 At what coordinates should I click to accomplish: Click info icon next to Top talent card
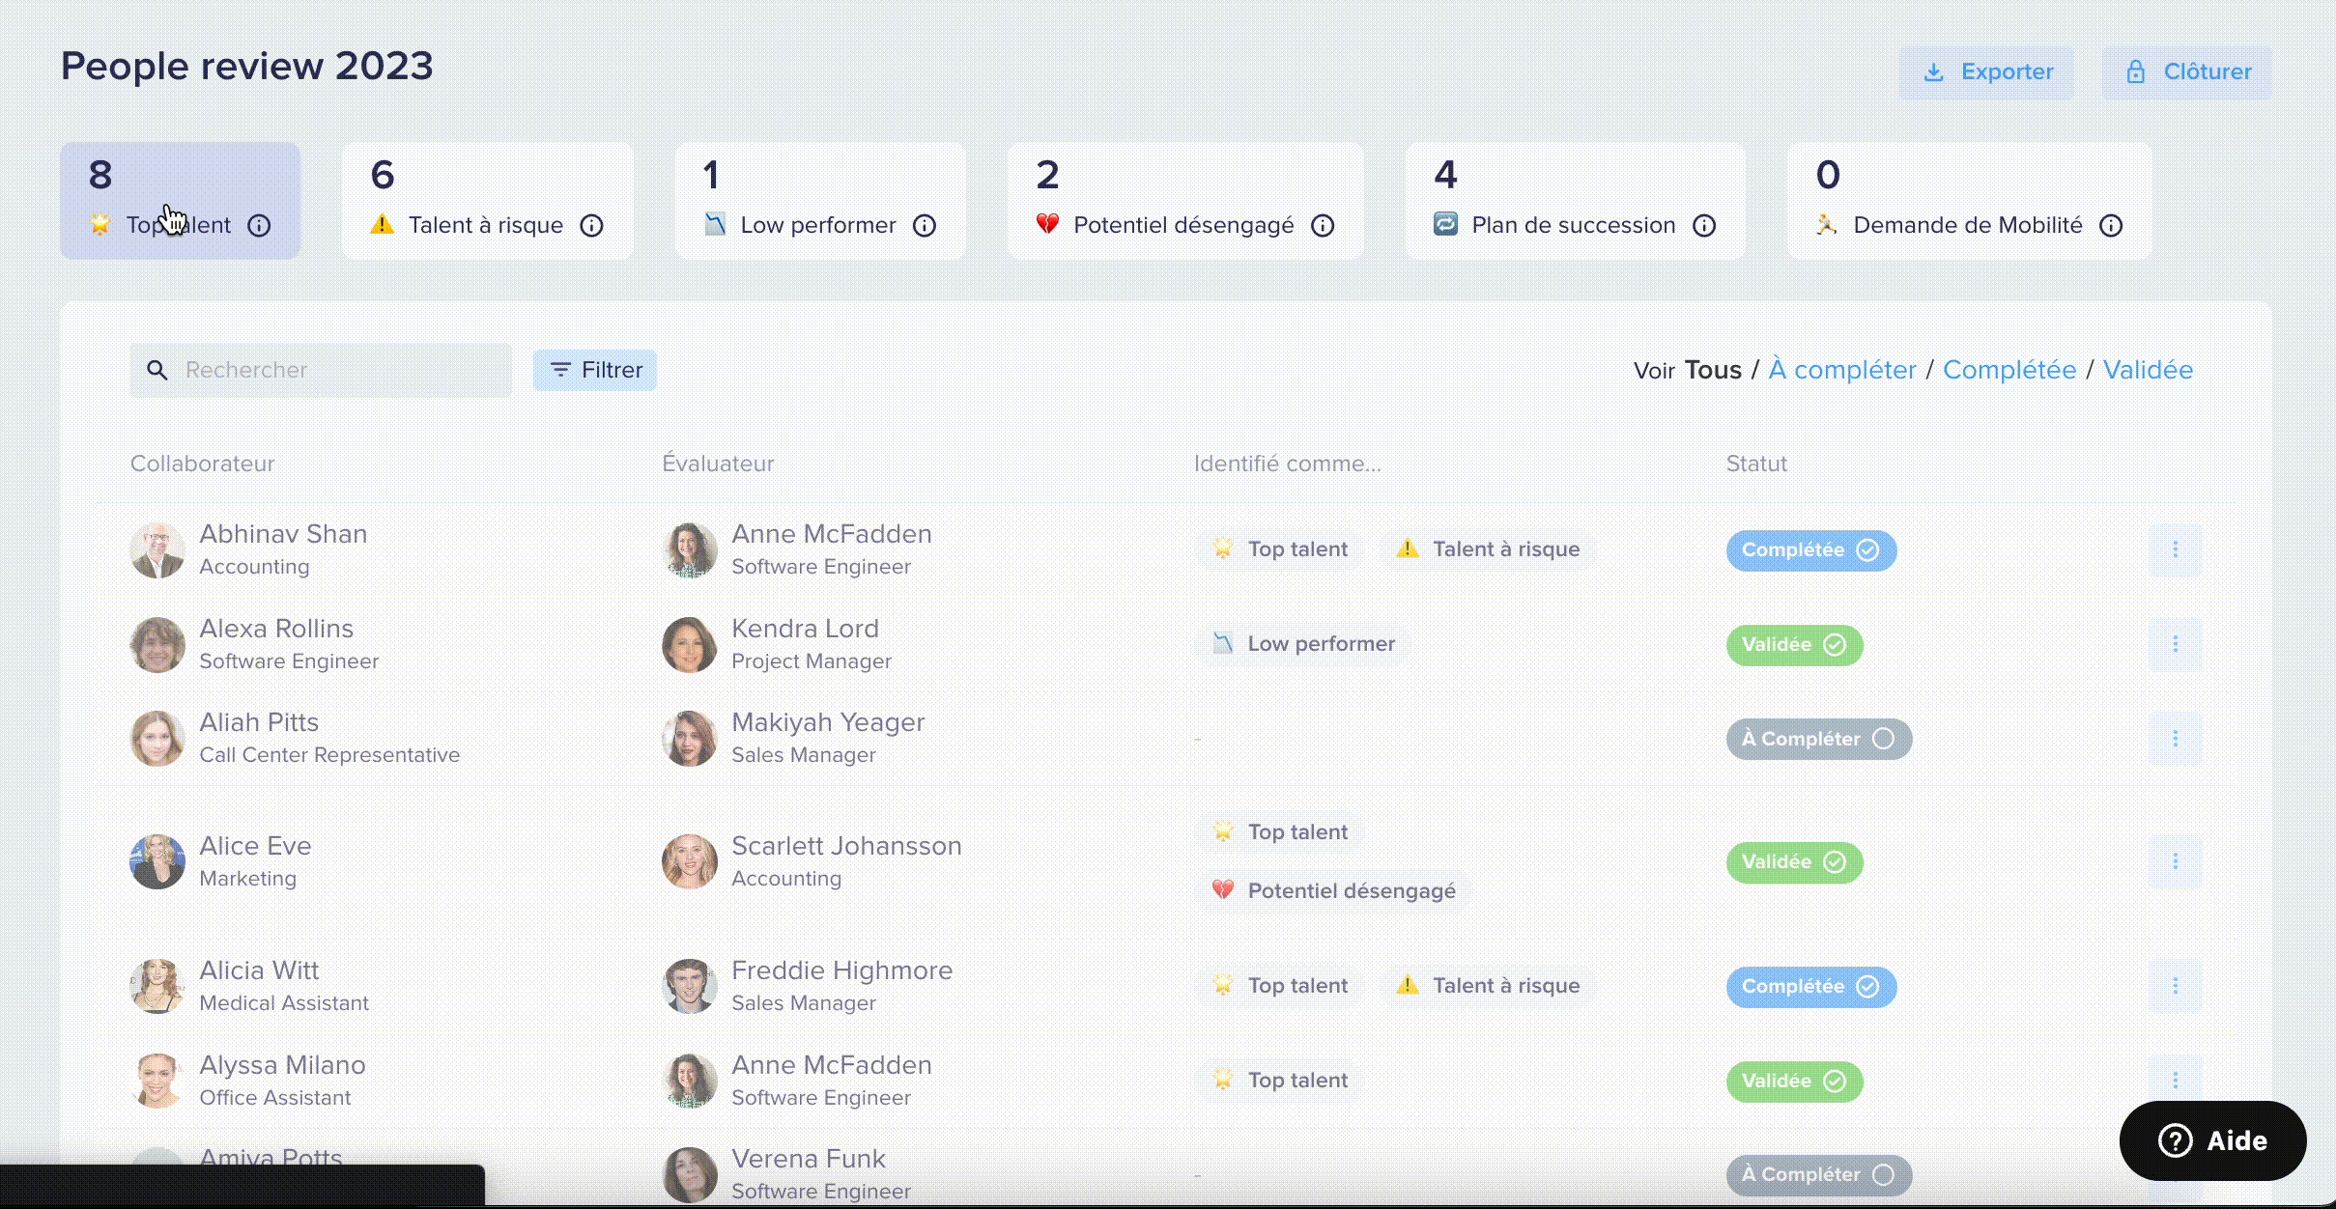tap(259, 225)
